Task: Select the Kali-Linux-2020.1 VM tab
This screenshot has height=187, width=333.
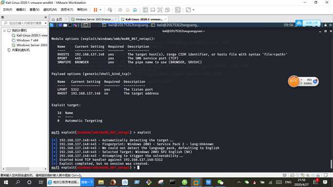Action: coord(142,20)
